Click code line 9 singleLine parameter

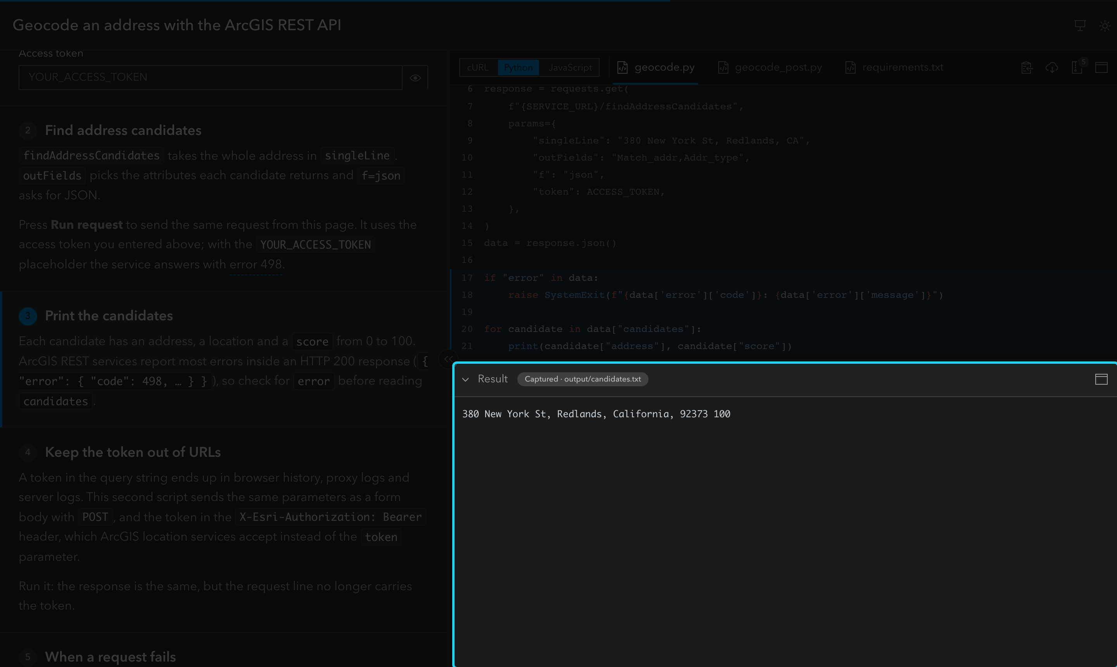pyautogui.click(x=671, y=141)
